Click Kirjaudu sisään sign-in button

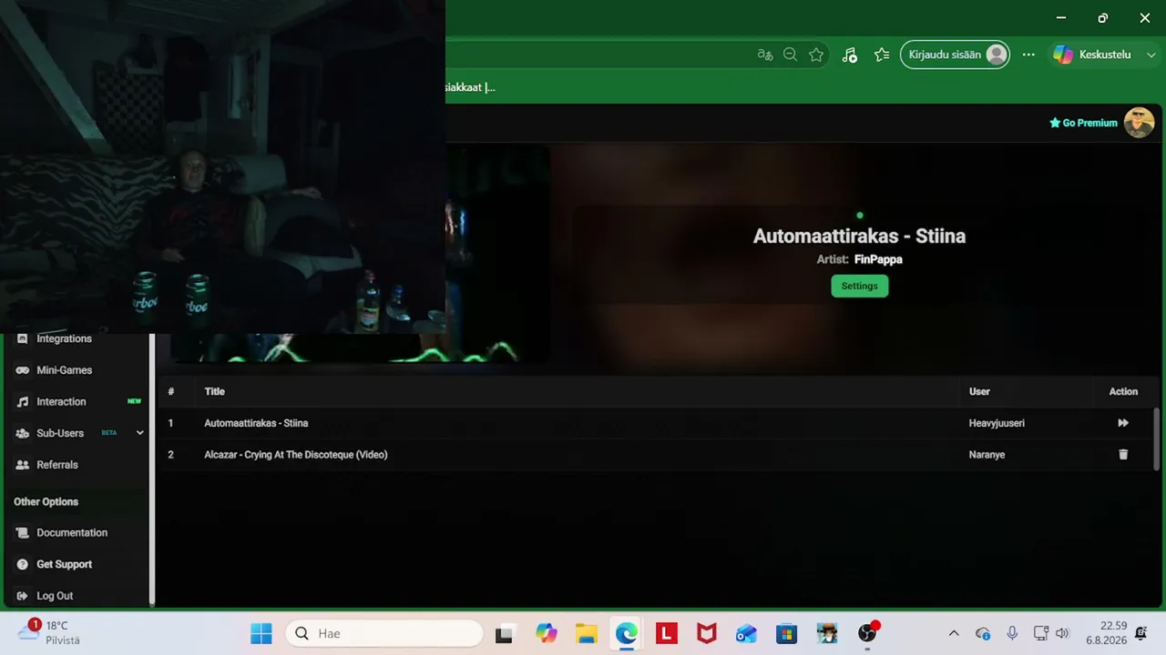(955, 55)
